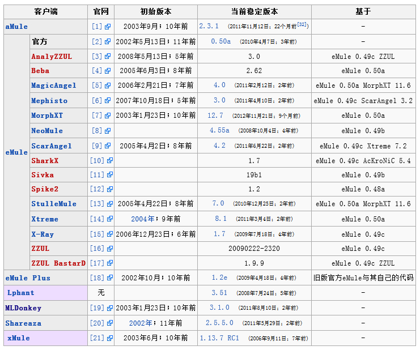This screenshot has width=420, height=350.
Task: Click reference number [11] link
Action: click(97, 175)
